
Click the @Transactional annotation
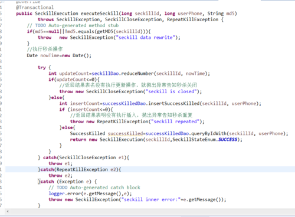(x=35, y=8)
